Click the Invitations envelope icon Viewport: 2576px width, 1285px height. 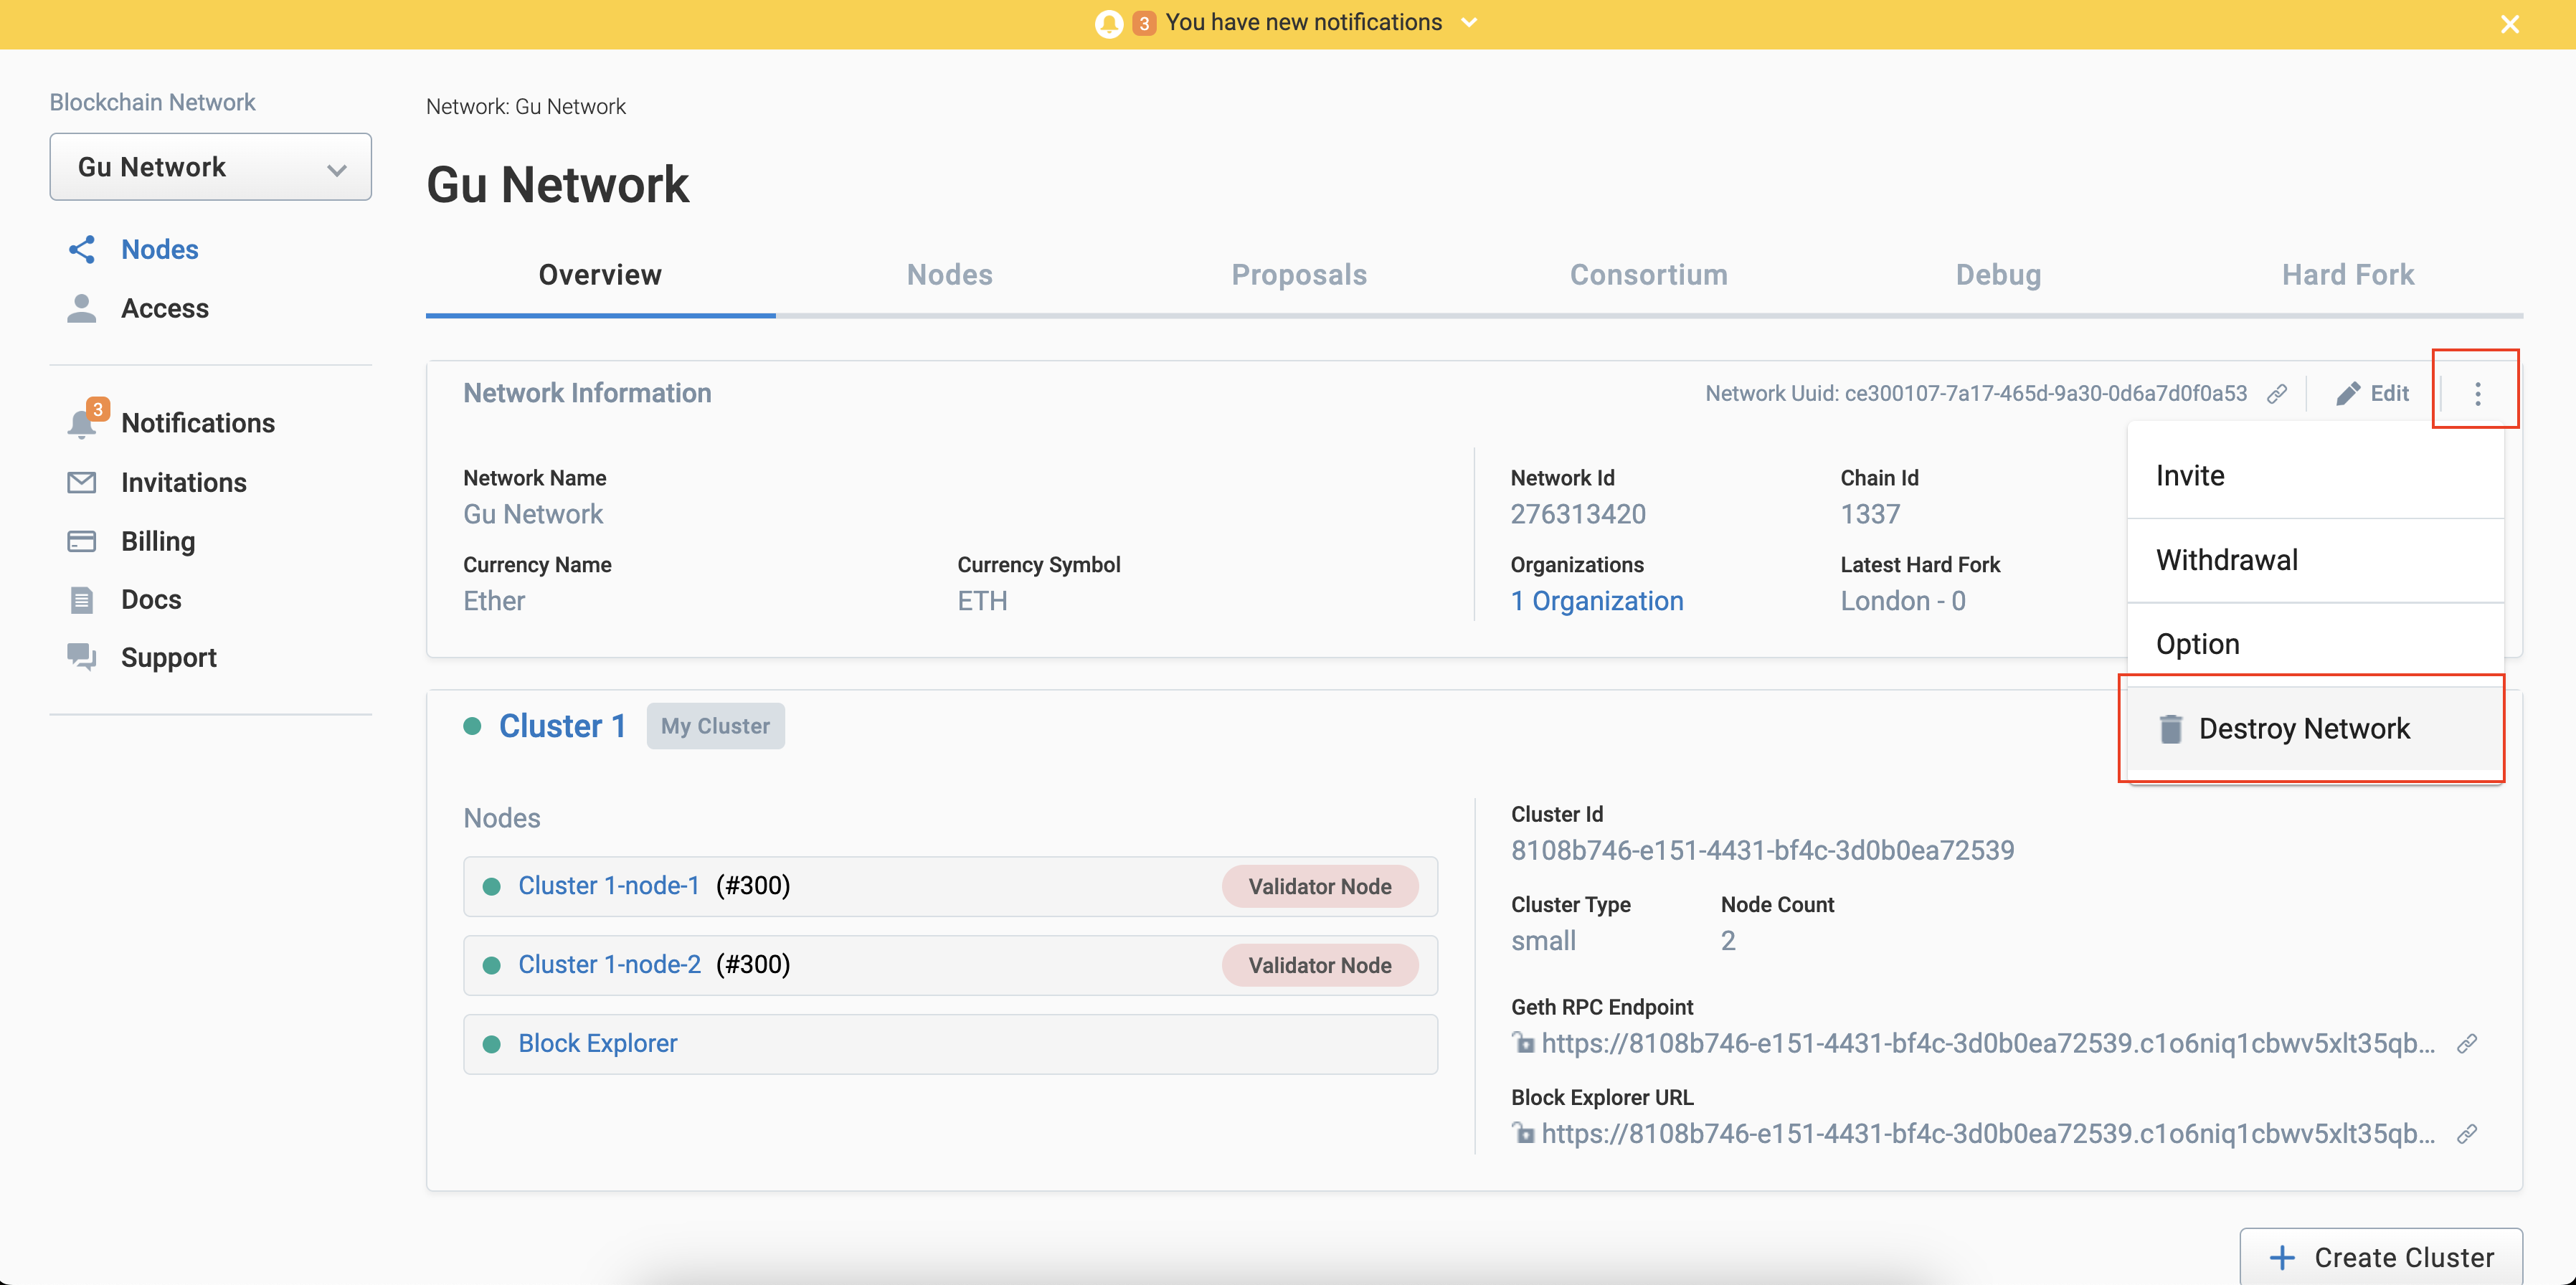82,482
